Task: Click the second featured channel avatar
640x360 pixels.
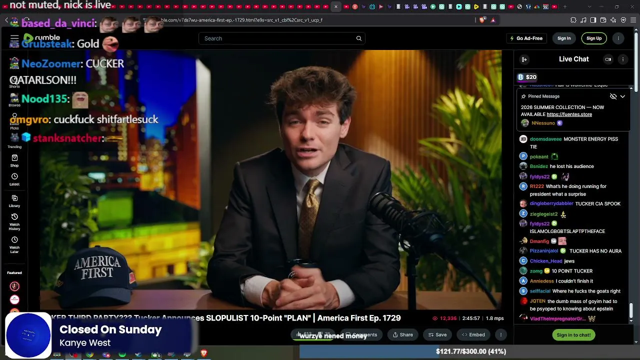Action: (x=14, y=299)
